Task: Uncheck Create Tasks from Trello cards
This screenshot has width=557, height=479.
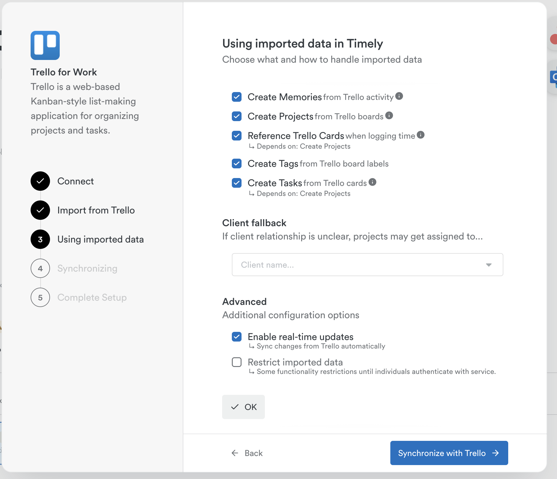Action: coord(237,183)
